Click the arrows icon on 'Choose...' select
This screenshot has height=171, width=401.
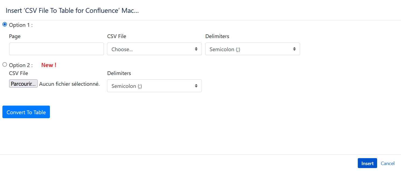pyautogui.click(x=196, y=49)
